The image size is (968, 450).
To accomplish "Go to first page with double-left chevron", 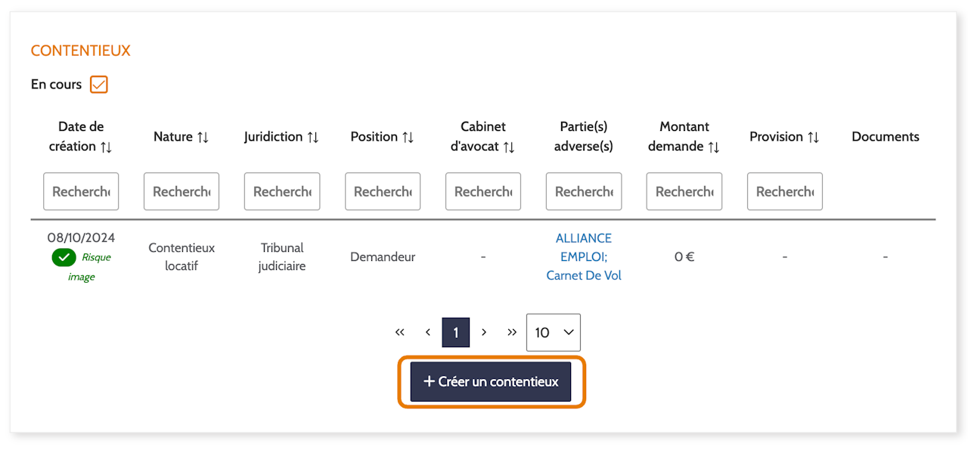I will click(x=400, y=333).
